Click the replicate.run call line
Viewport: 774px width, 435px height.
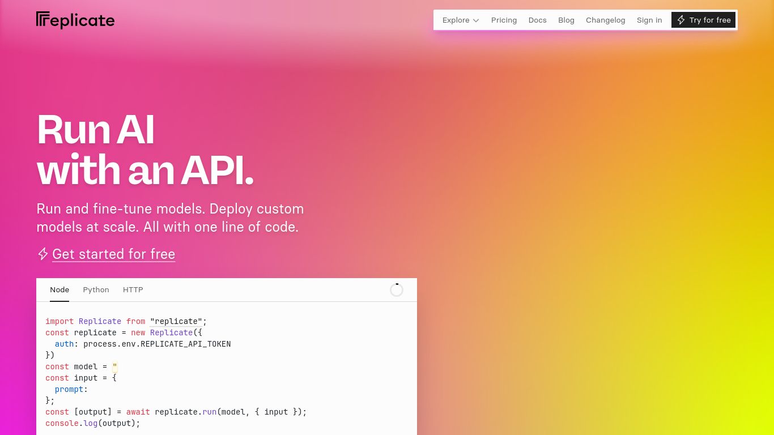[x=176, y=412]
